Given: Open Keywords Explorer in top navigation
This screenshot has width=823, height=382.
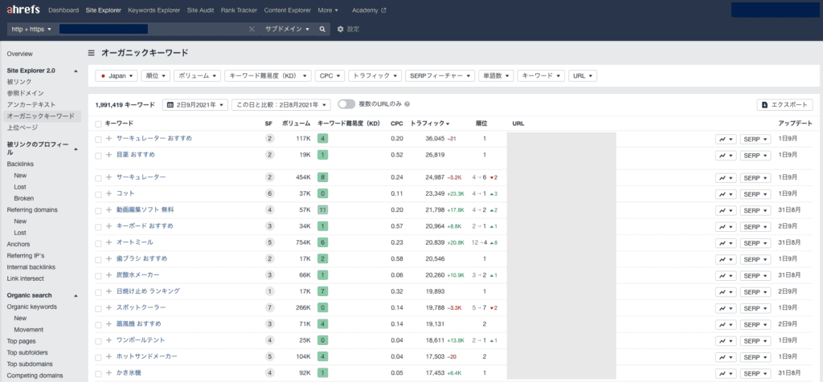Looking at the screenshot, I should coord(154,10).
